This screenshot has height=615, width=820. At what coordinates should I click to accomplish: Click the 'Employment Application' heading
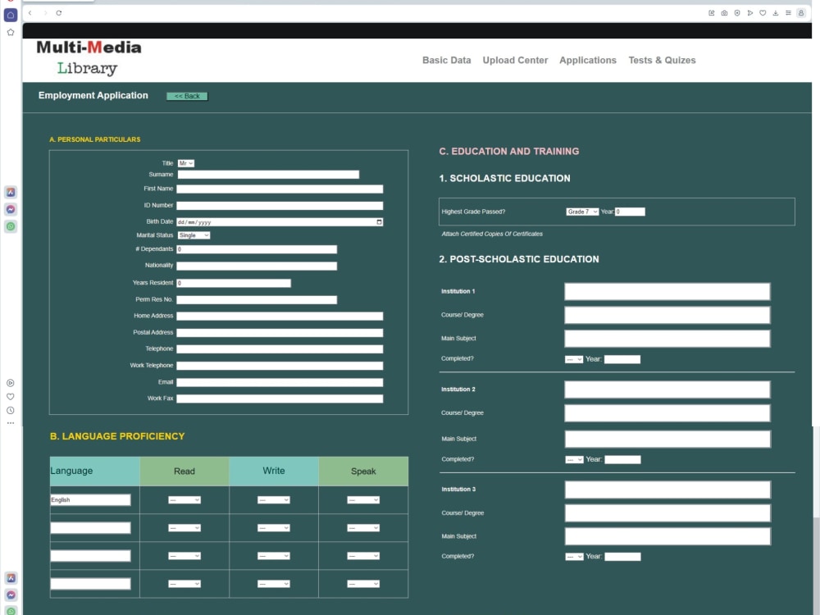click(93, 96)
